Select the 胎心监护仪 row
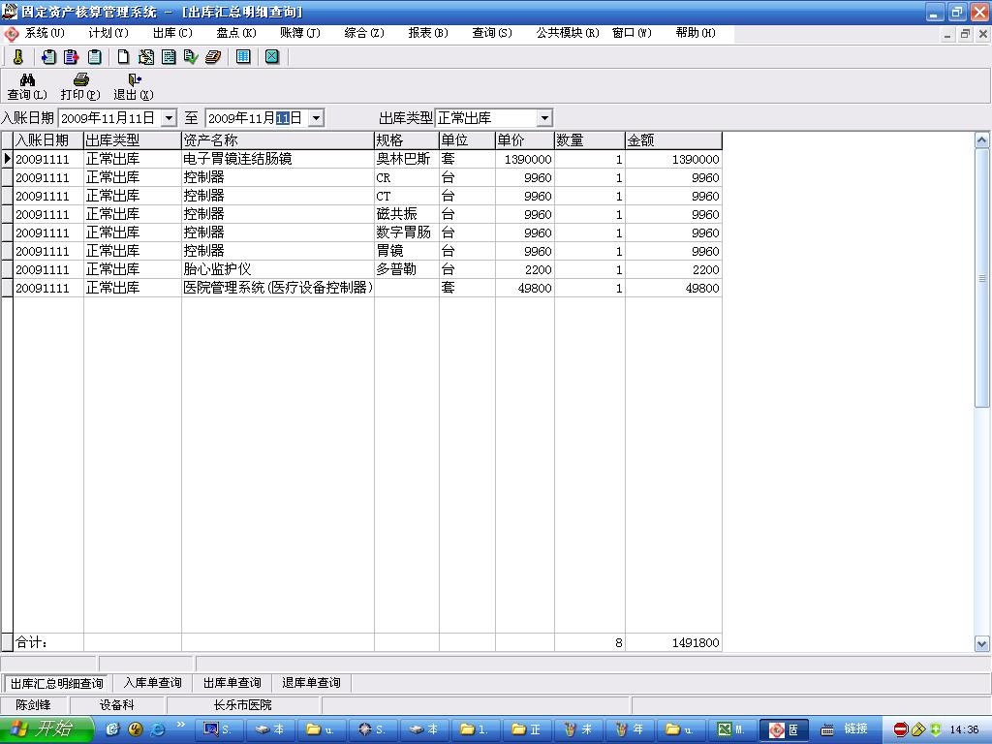This screenshot has width=992, height=744. 367,269
